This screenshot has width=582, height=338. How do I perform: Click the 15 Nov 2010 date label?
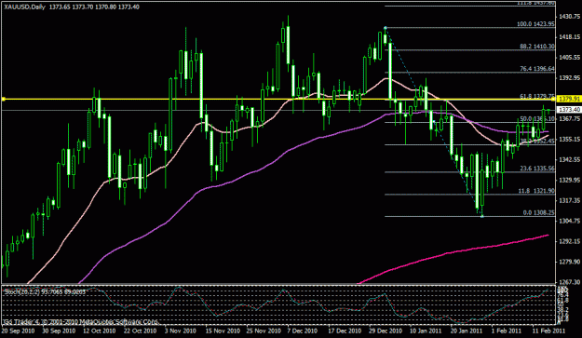[223, 331]
